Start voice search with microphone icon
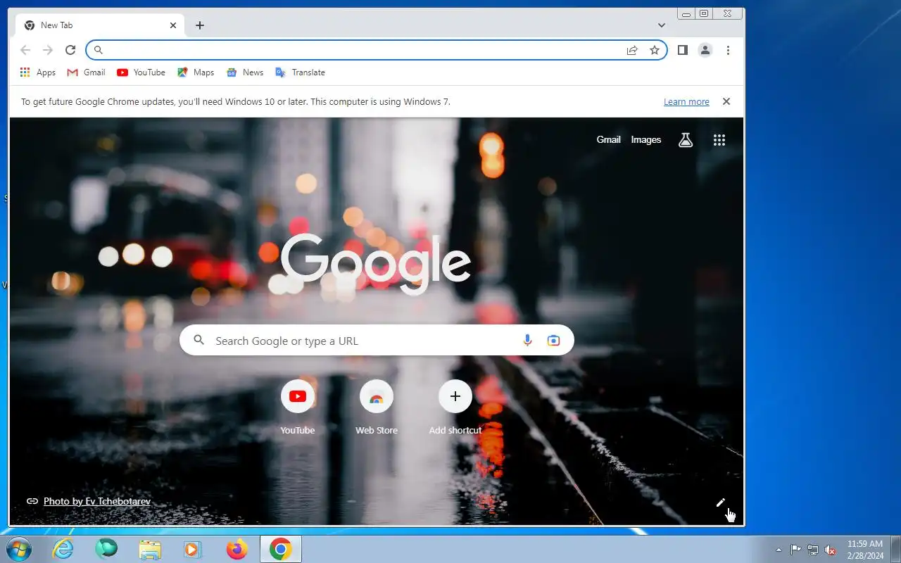 [527, 341]
